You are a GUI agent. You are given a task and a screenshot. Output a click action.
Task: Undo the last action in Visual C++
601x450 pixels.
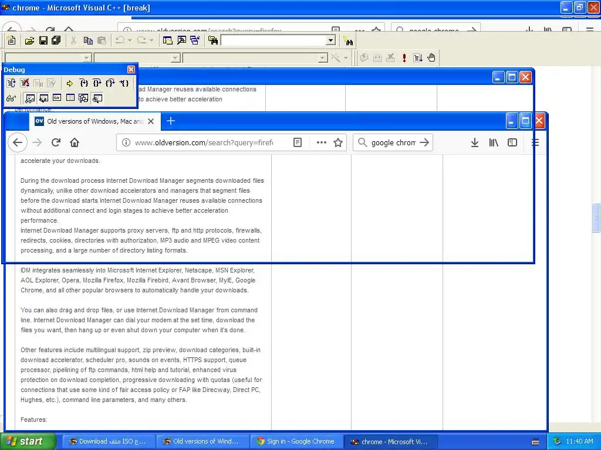tap(120, 40)
